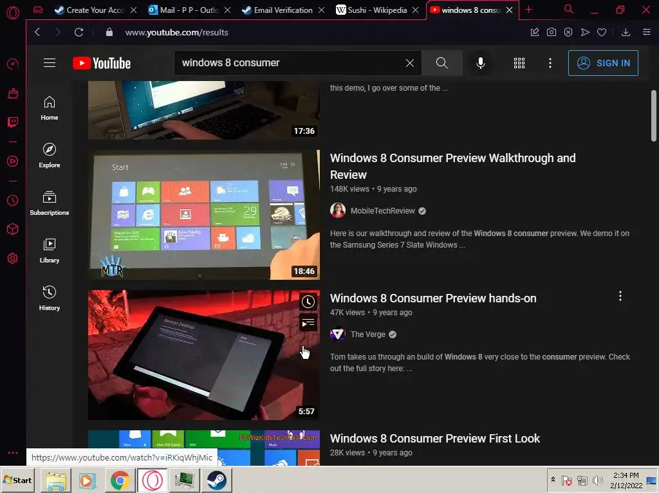Open Windows 8 Consumer Preview Walkthrough video title

click(452, 167)
